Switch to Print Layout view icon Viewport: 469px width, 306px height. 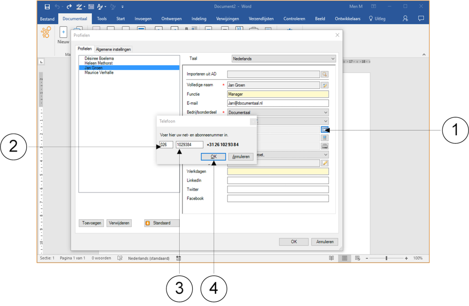345,258
